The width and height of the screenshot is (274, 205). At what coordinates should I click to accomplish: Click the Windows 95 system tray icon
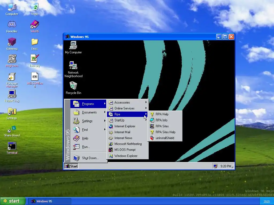215,166
